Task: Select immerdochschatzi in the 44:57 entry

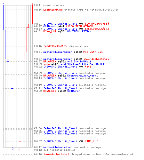Action: point(96,59)
